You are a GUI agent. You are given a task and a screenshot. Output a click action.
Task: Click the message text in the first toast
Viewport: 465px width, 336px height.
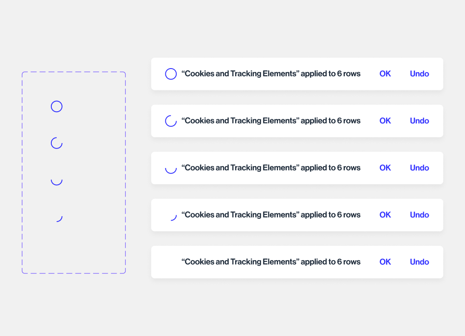click(271, 74)
